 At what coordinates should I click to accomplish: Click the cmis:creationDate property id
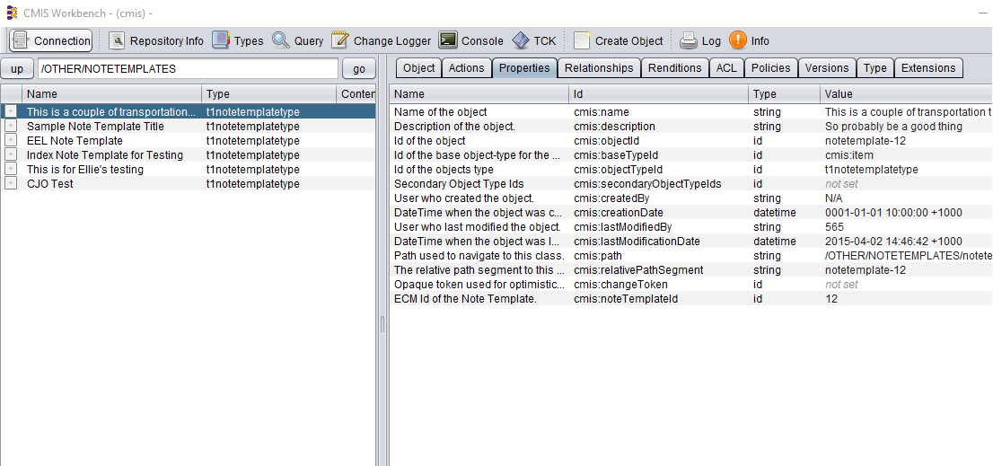tap(618, 213)
